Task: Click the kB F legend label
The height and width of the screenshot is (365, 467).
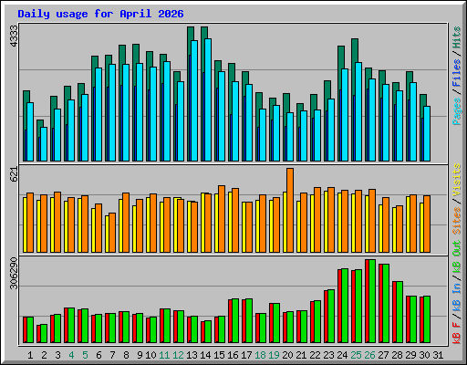Action: [x=457, y=333]
